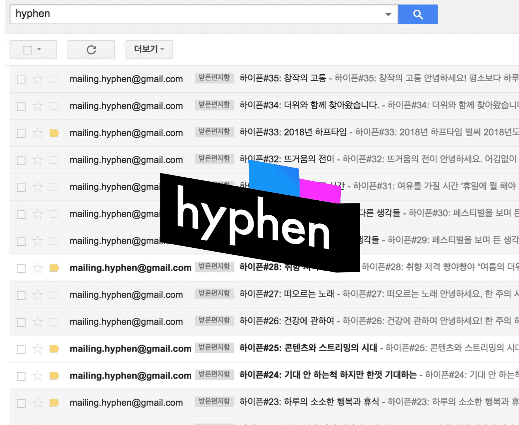Open the search options dropdown arrow
This screenshot has height=425, width=519.
[x=388, y=14]
